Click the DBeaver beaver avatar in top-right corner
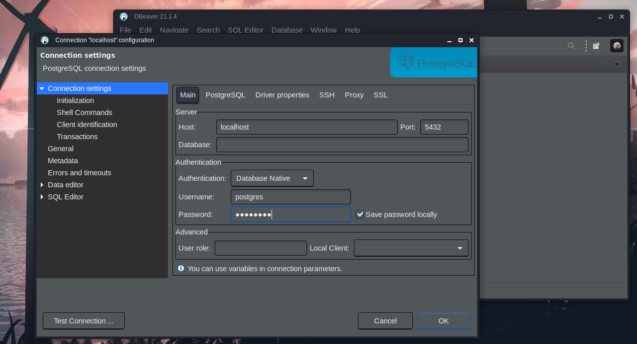This screenshot has height=344, width=637. point(616,46)
